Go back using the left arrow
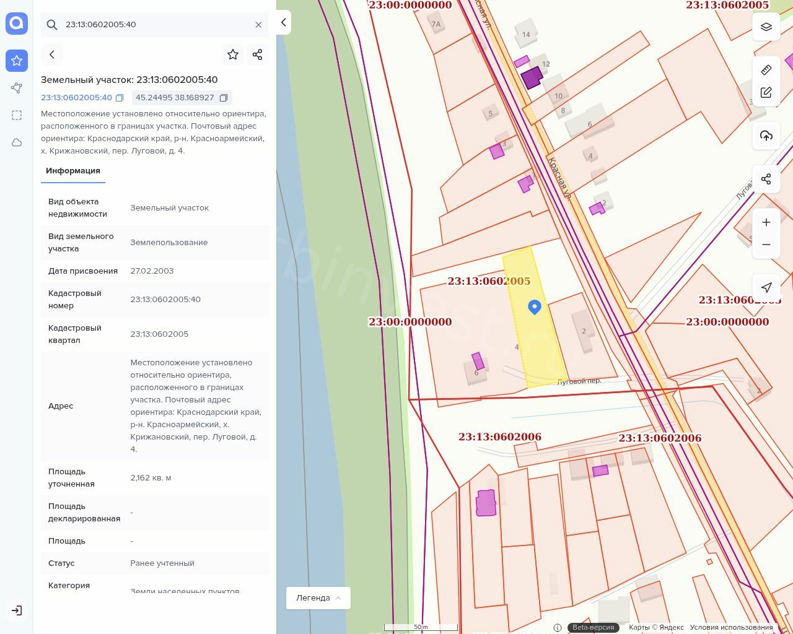793x634 pixels. (x=52, y=54)
